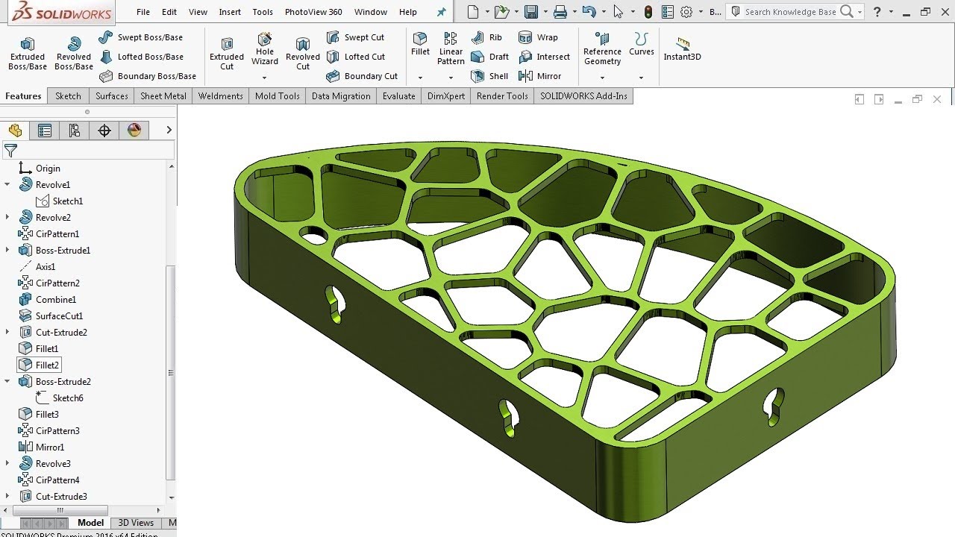Select the Revolved Boss/Base tool
The width and height of the screenshot is (955, 537).
click(x=74, y=54)
